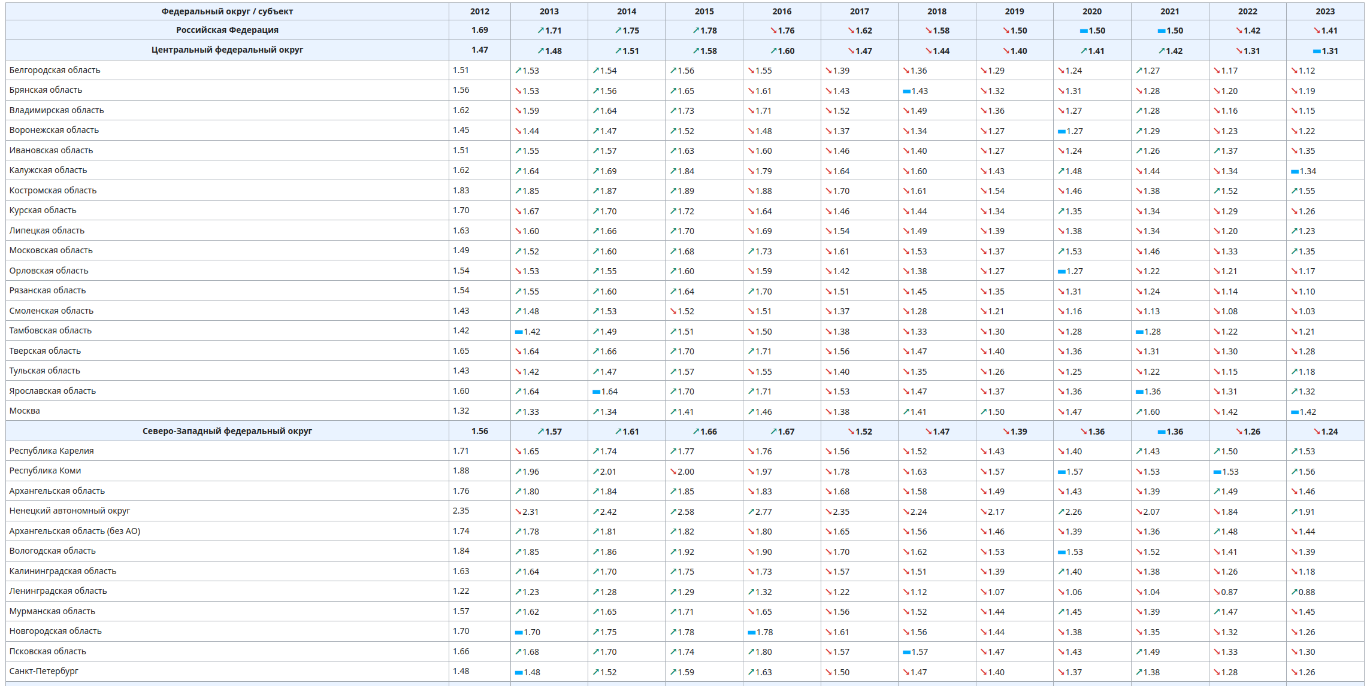
Task: Click the Мурманская область row name
Action: (52, 611)
